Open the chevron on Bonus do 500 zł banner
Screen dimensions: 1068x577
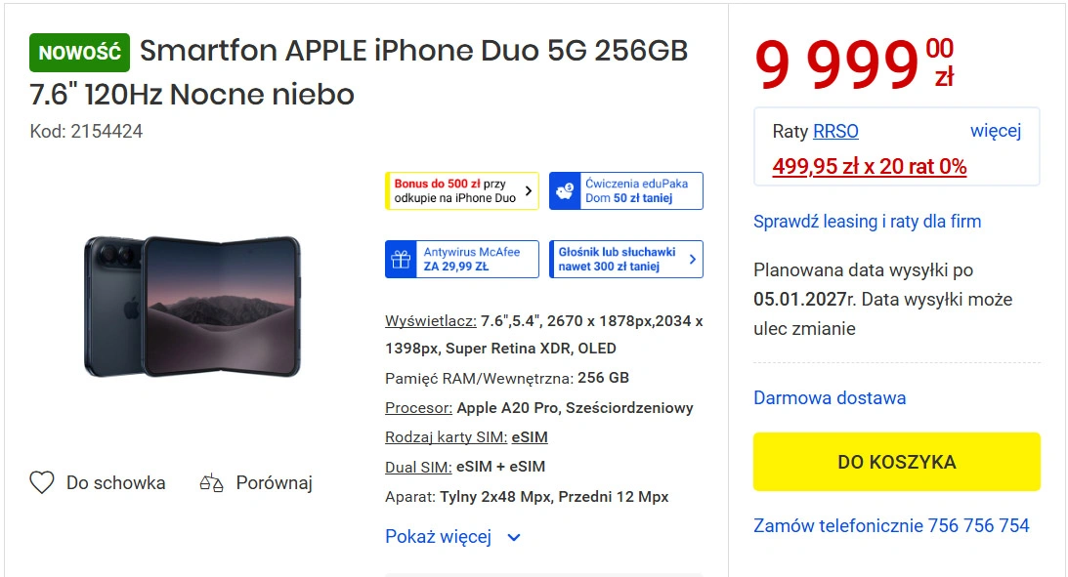[x=528, y=190]
